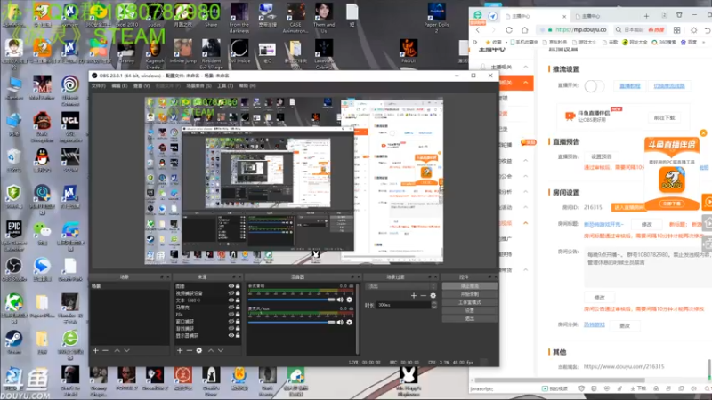Remove selected source with the minus icon
The image size is (712, 400).
tap(190, 350)
